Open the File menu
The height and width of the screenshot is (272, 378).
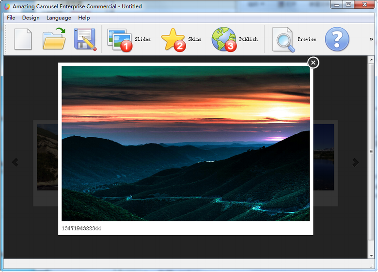click(11, 18)
